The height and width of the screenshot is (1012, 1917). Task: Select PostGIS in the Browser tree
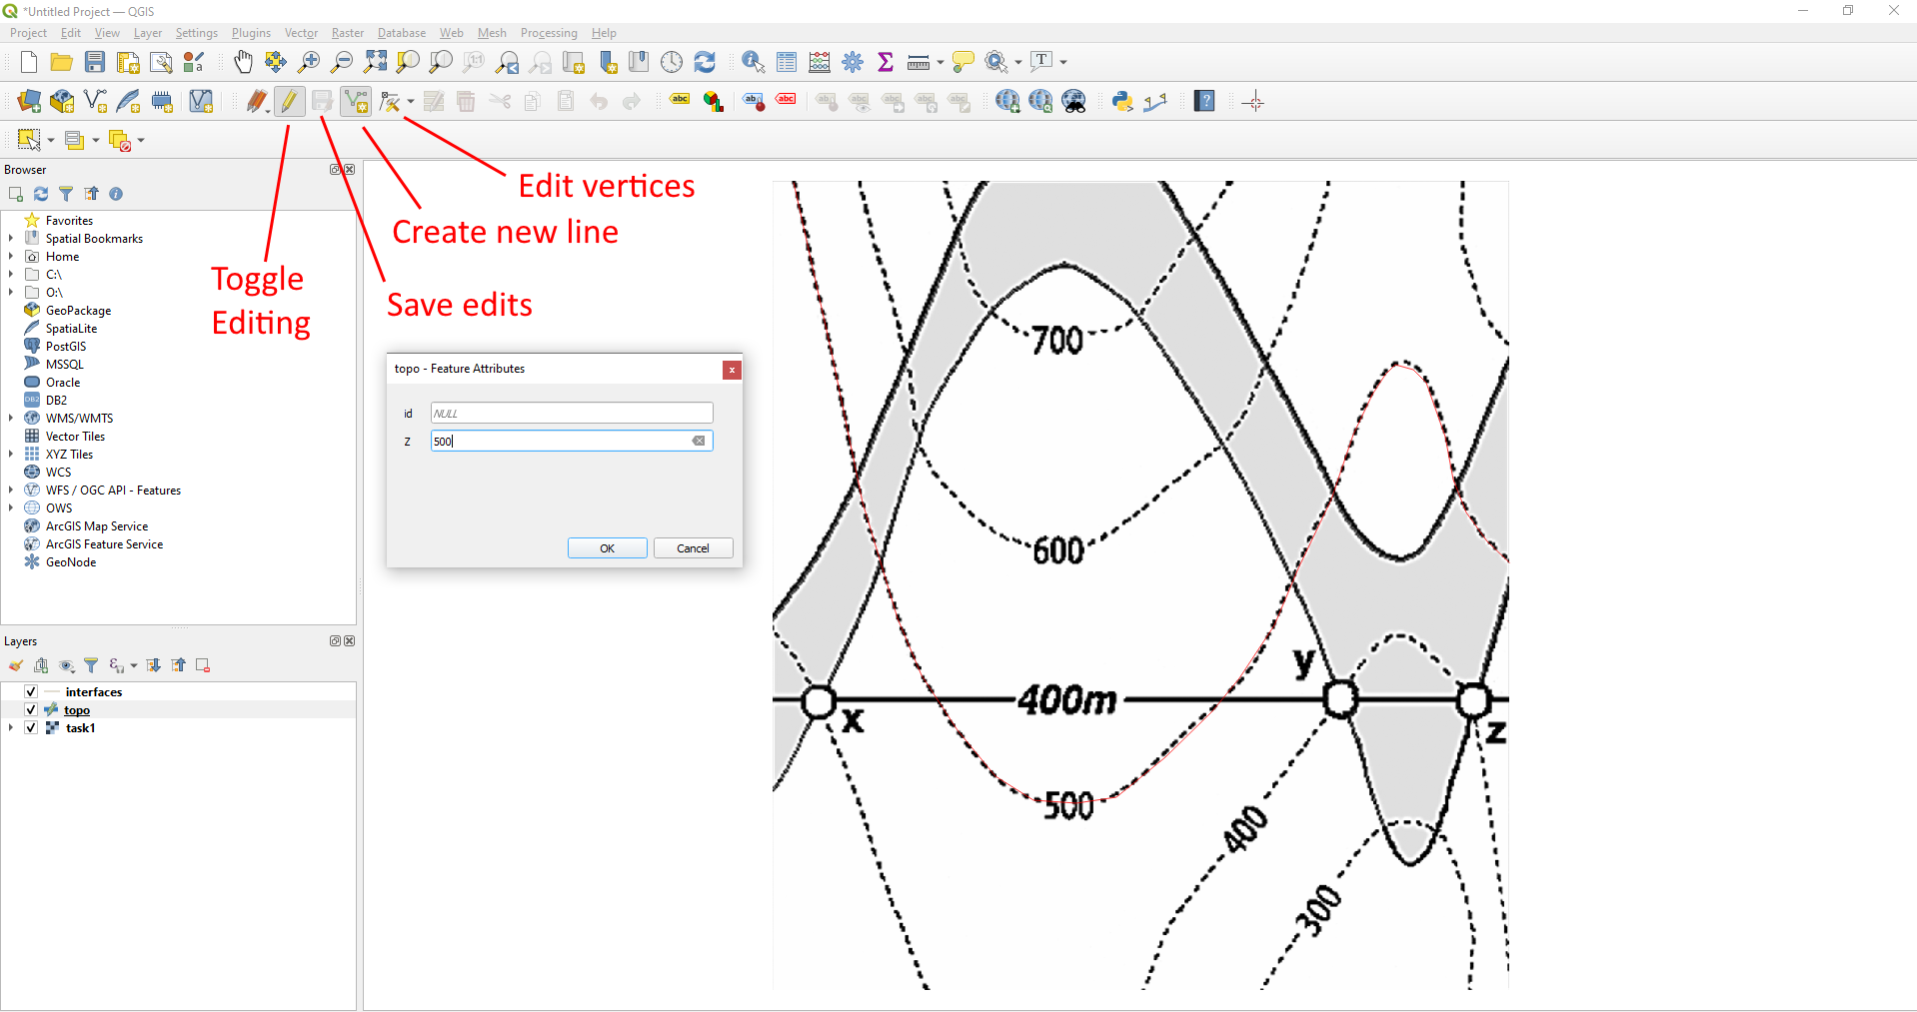pos(66,347)
